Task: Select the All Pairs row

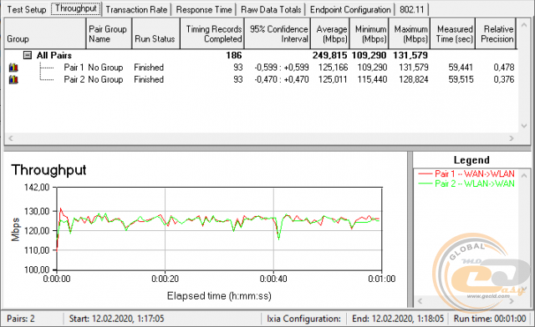Action: coord(261,55)
